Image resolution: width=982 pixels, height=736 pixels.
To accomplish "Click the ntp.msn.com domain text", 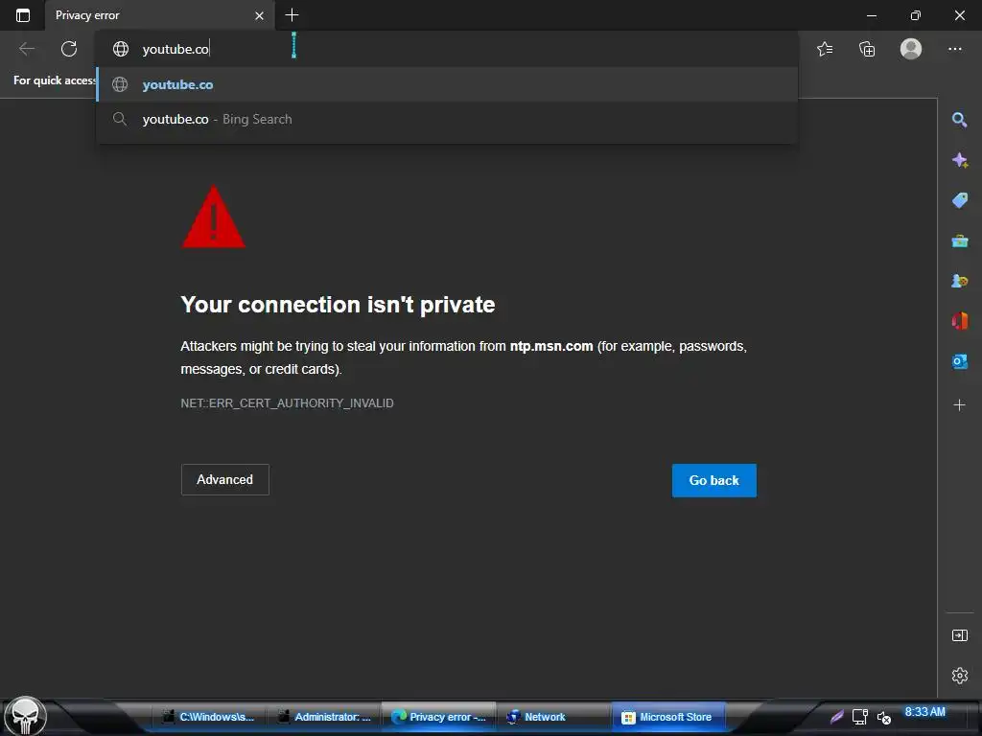I will point(551,346).
